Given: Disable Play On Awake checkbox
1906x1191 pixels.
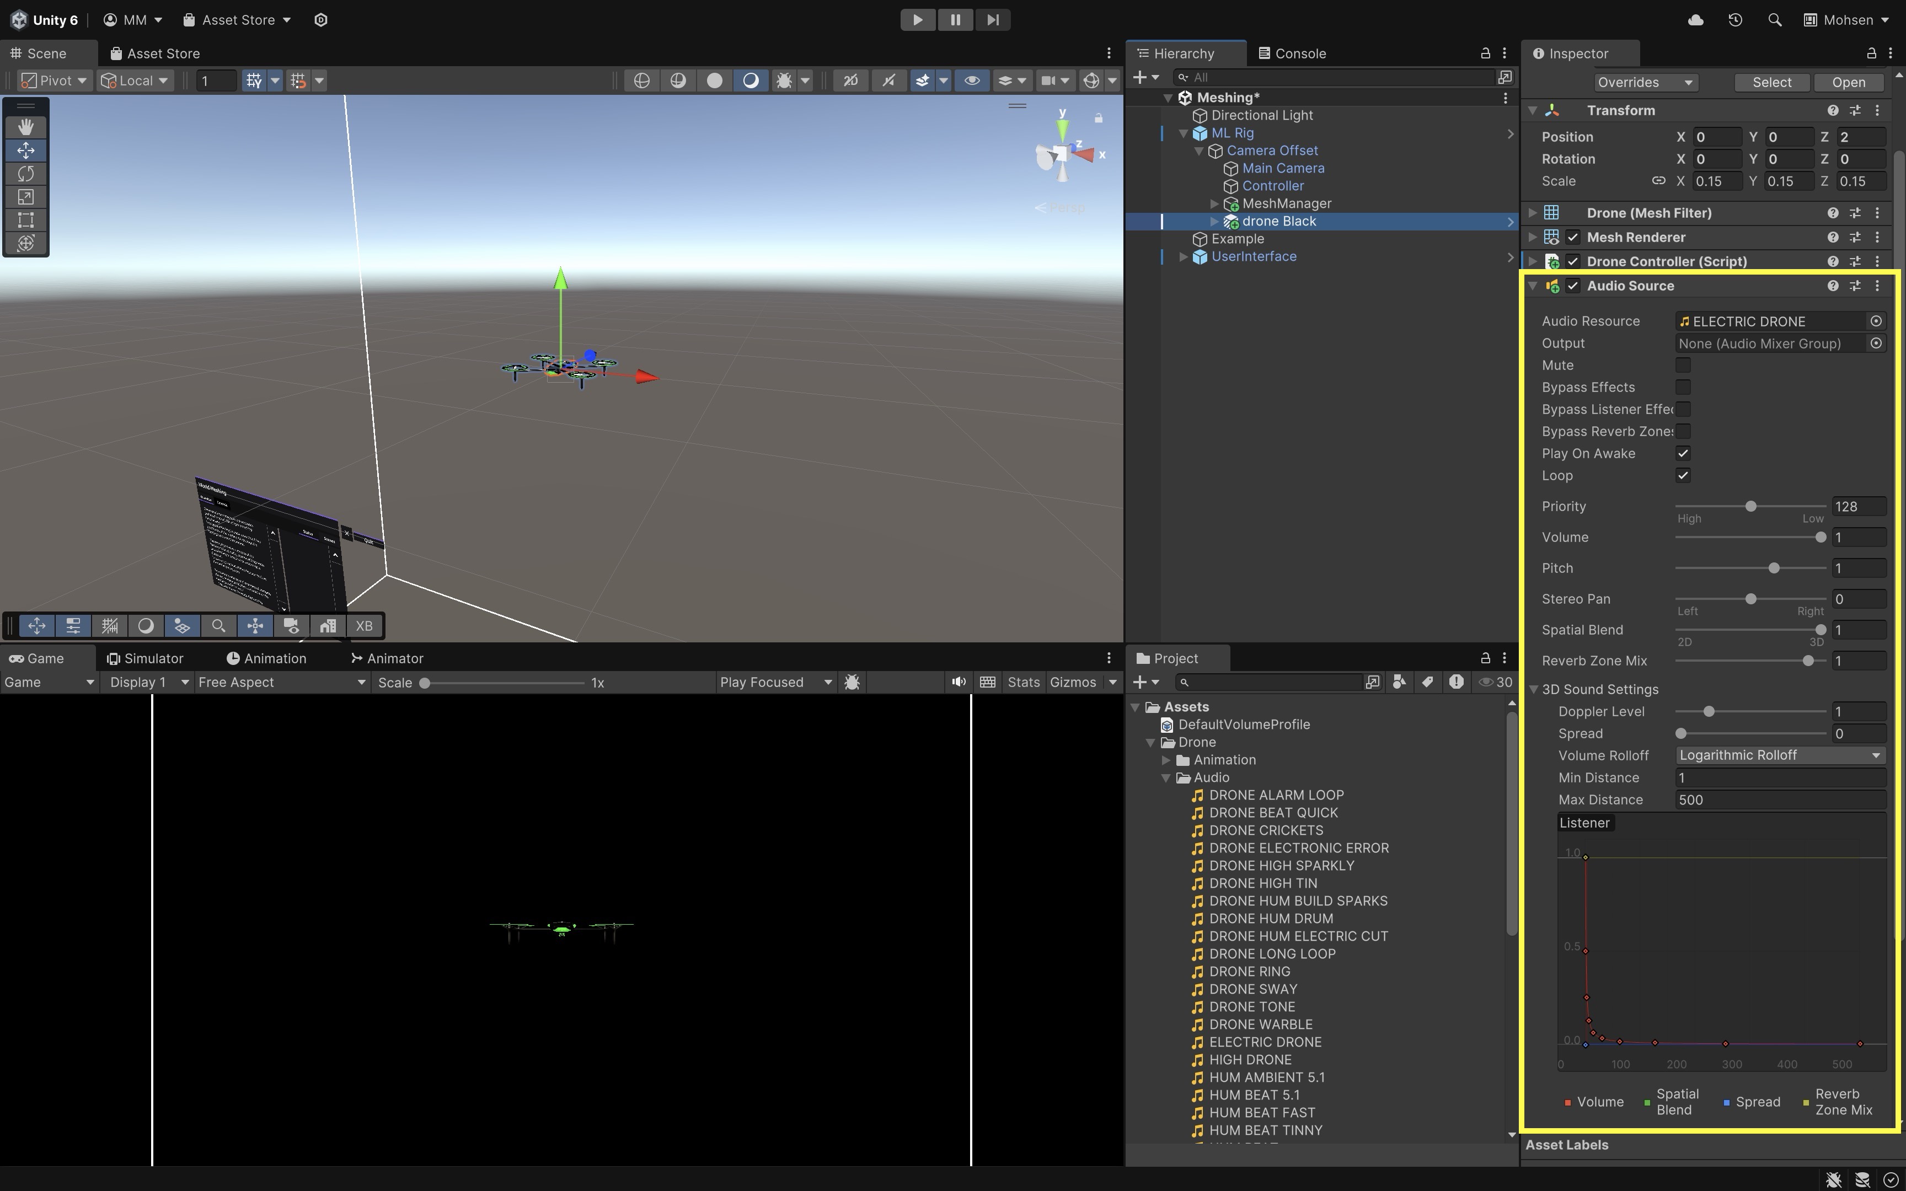Looking at the screenshot, I should (1683, 454).
